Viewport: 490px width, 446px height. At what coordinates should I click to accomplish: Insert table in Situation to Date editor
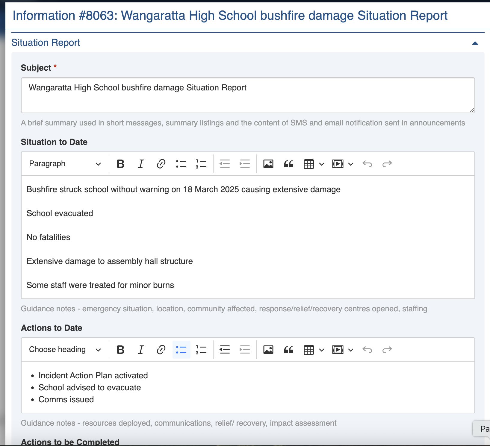coord(308,164)
